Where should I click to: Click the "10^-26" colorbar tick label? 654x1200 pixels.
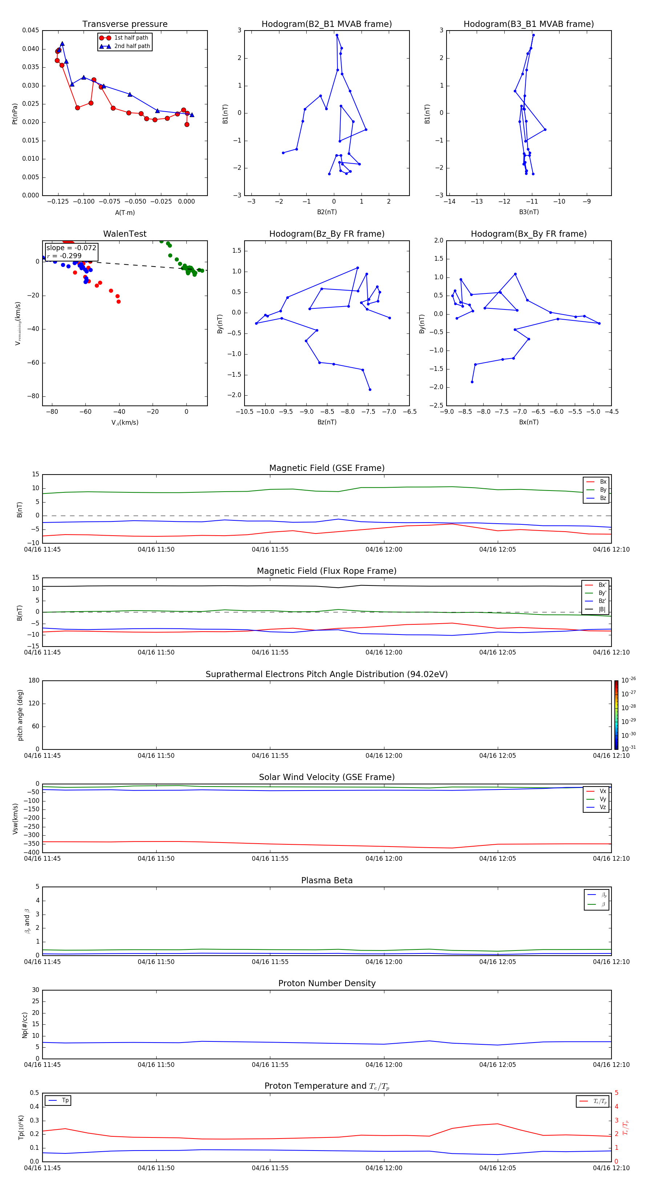(629, 680)
